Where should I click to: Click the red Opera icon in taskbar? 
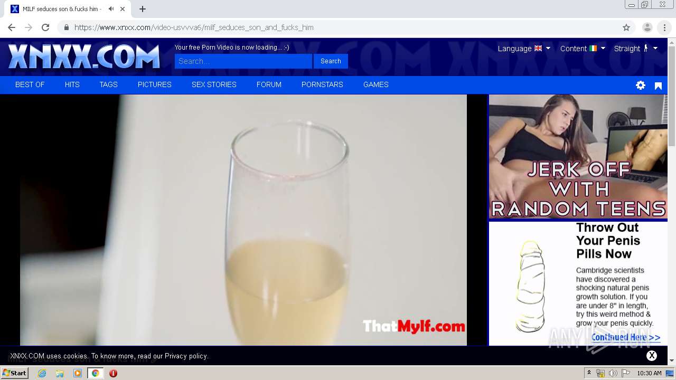pyautogui.click(x=113, y=373)
